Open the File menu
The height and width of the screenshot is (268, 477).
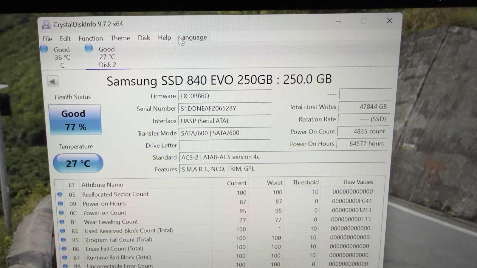point(47,39)
